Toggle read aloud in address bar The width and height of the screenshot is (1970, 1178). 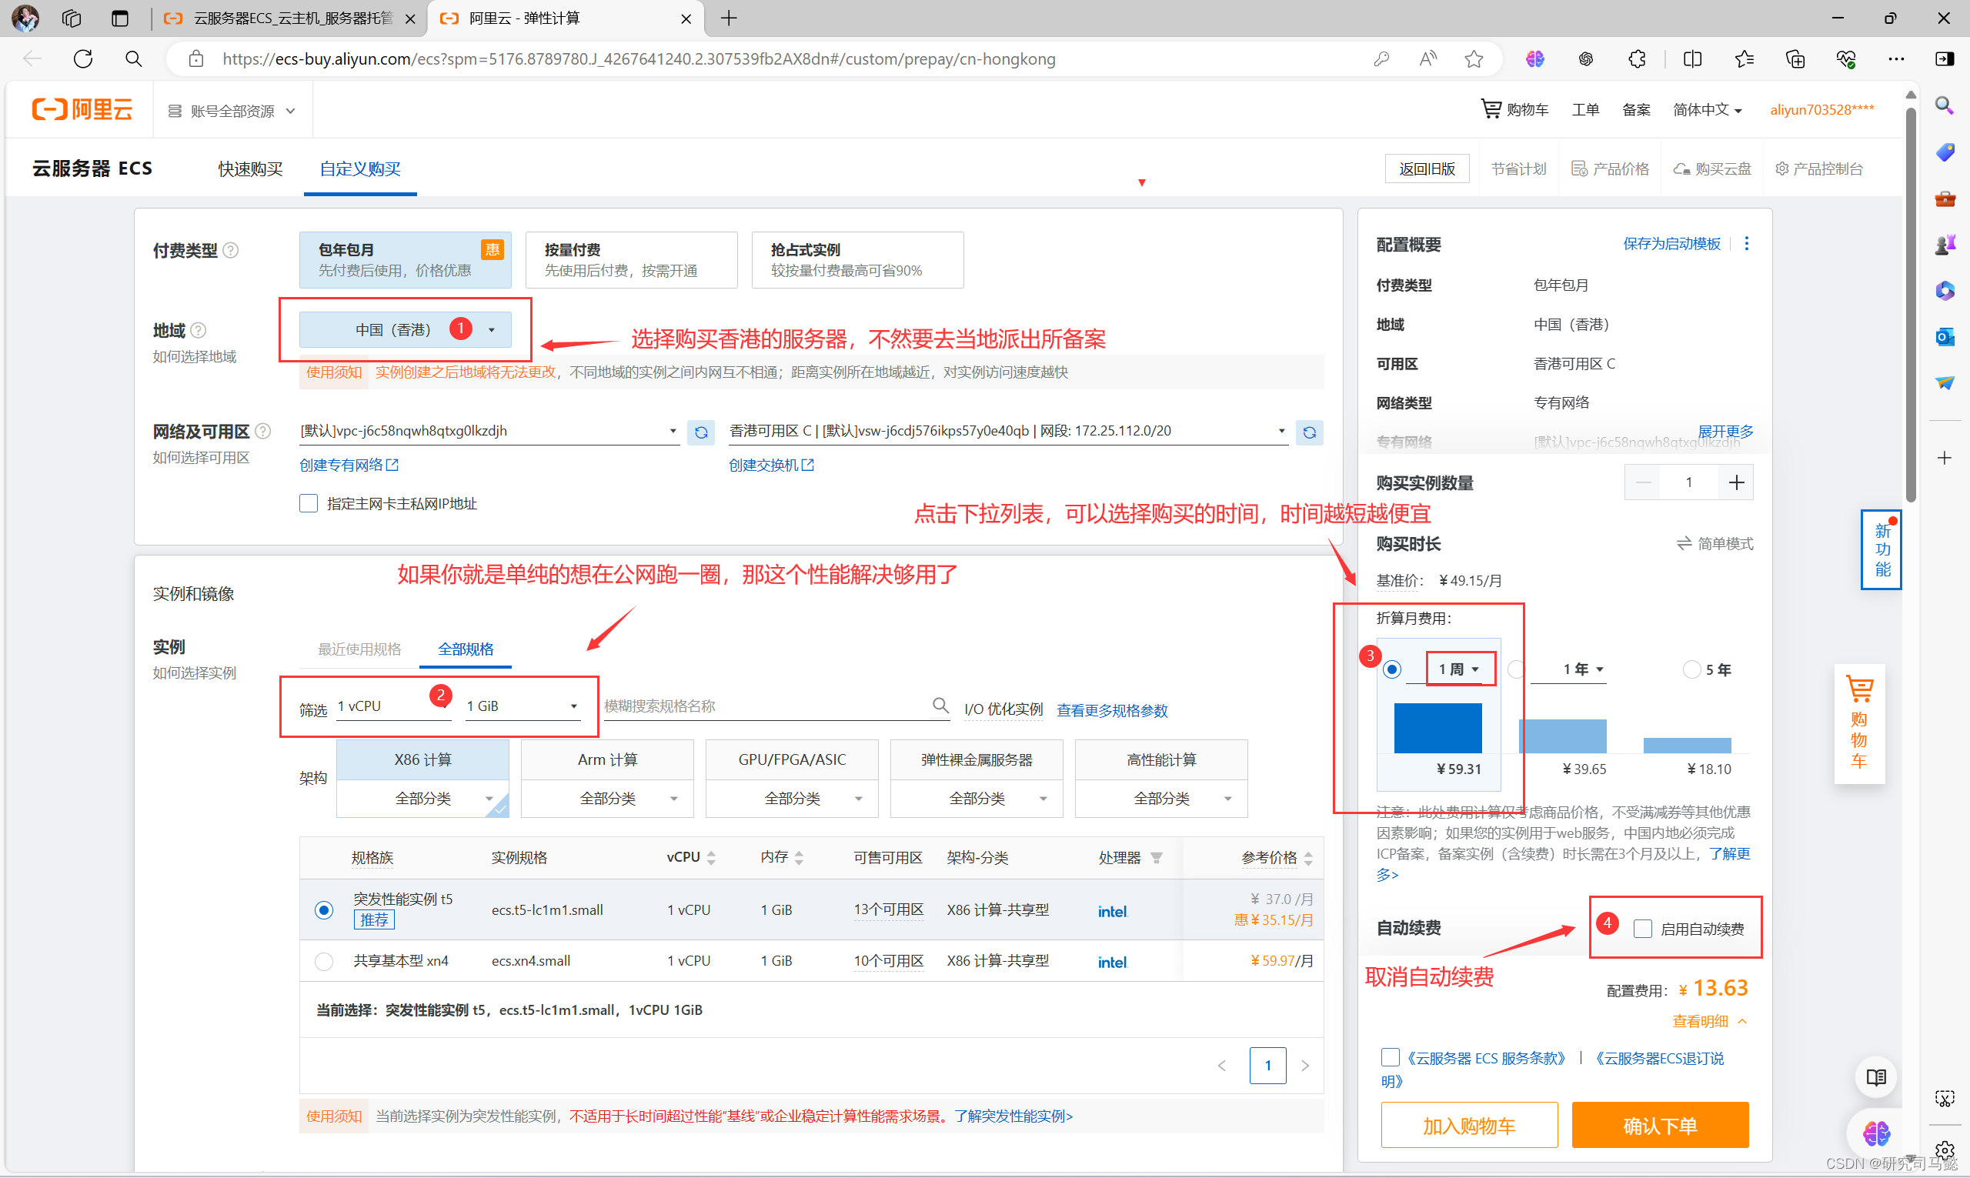pyautogui.click(x=1428, y=58)
